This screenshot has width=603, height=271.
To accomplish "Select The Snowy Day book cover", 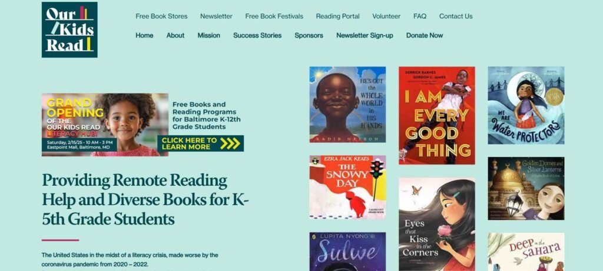I will (347, 188).
